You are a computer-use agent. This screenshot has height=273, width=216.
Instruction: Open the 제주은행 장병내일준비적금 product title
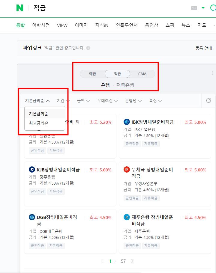click(x=152, y=221)
